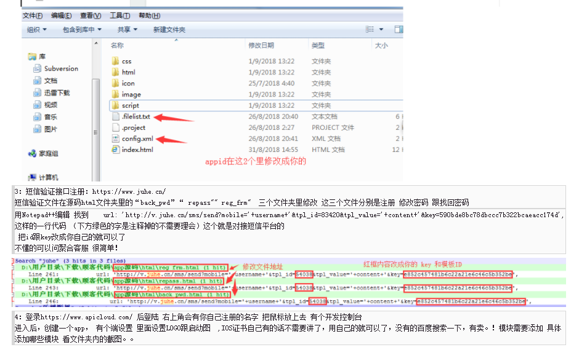The width and height of the screenshot is (571, 347).
Task: Open the 帮助(H) menu
Action: point(149,15)
